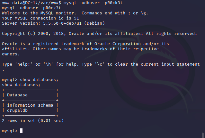This screenshot has height=138, width=205.
Task: Click the Oracle copyright notice line
Action: click(x=99, y=33)
